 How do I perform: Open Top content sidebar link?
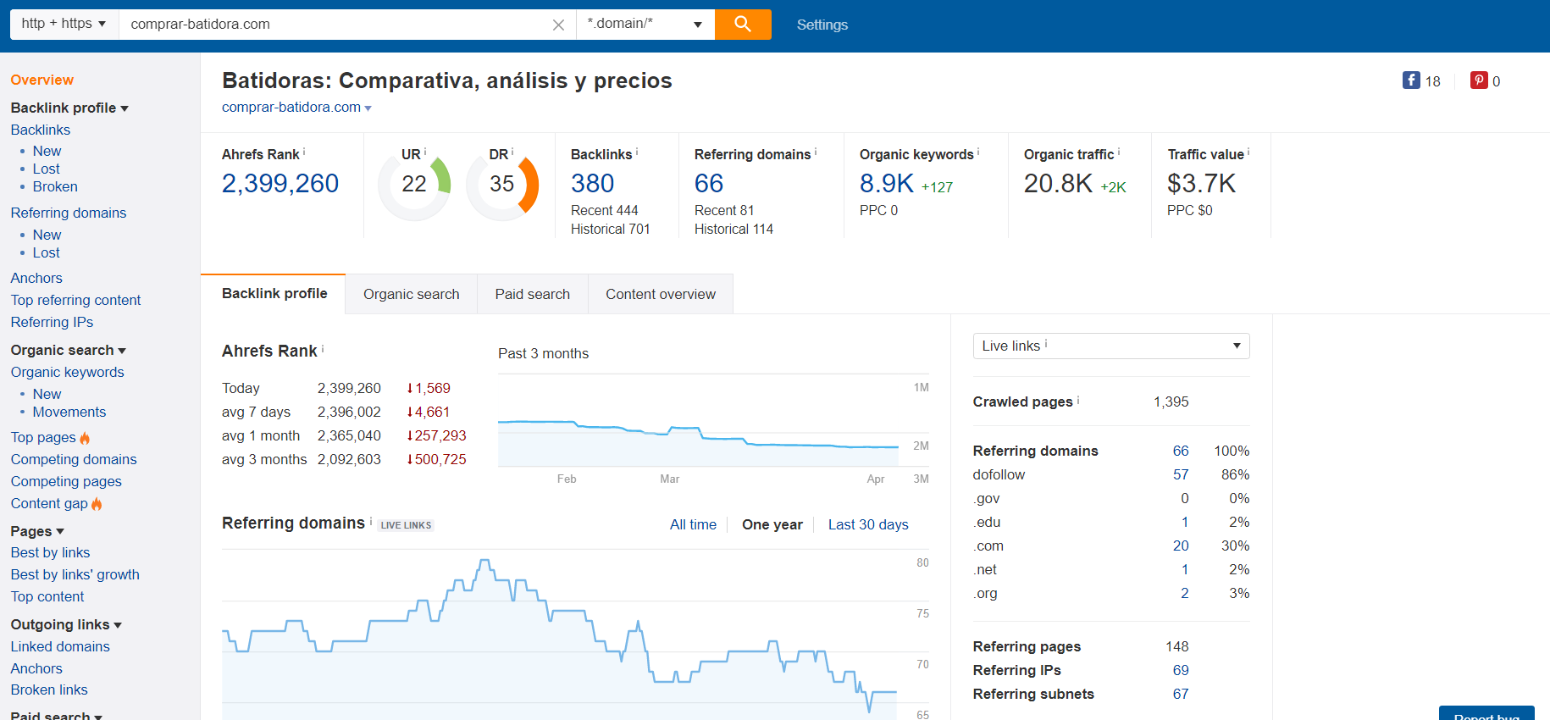coord(47,596)
